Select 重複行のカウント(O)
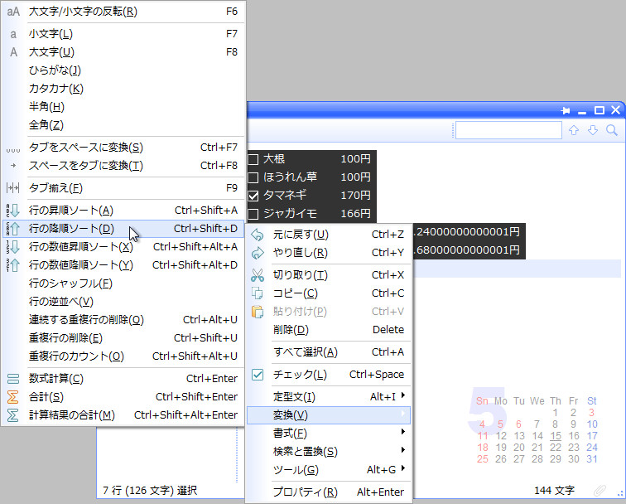 pyautogui.click(x=123, y=356)
